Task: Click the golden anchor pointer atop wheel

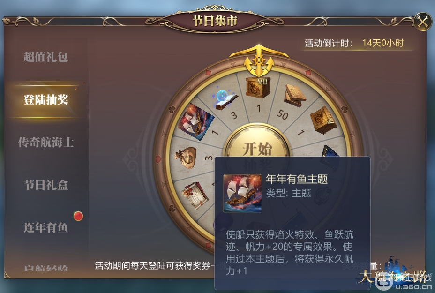Action: 259,61
